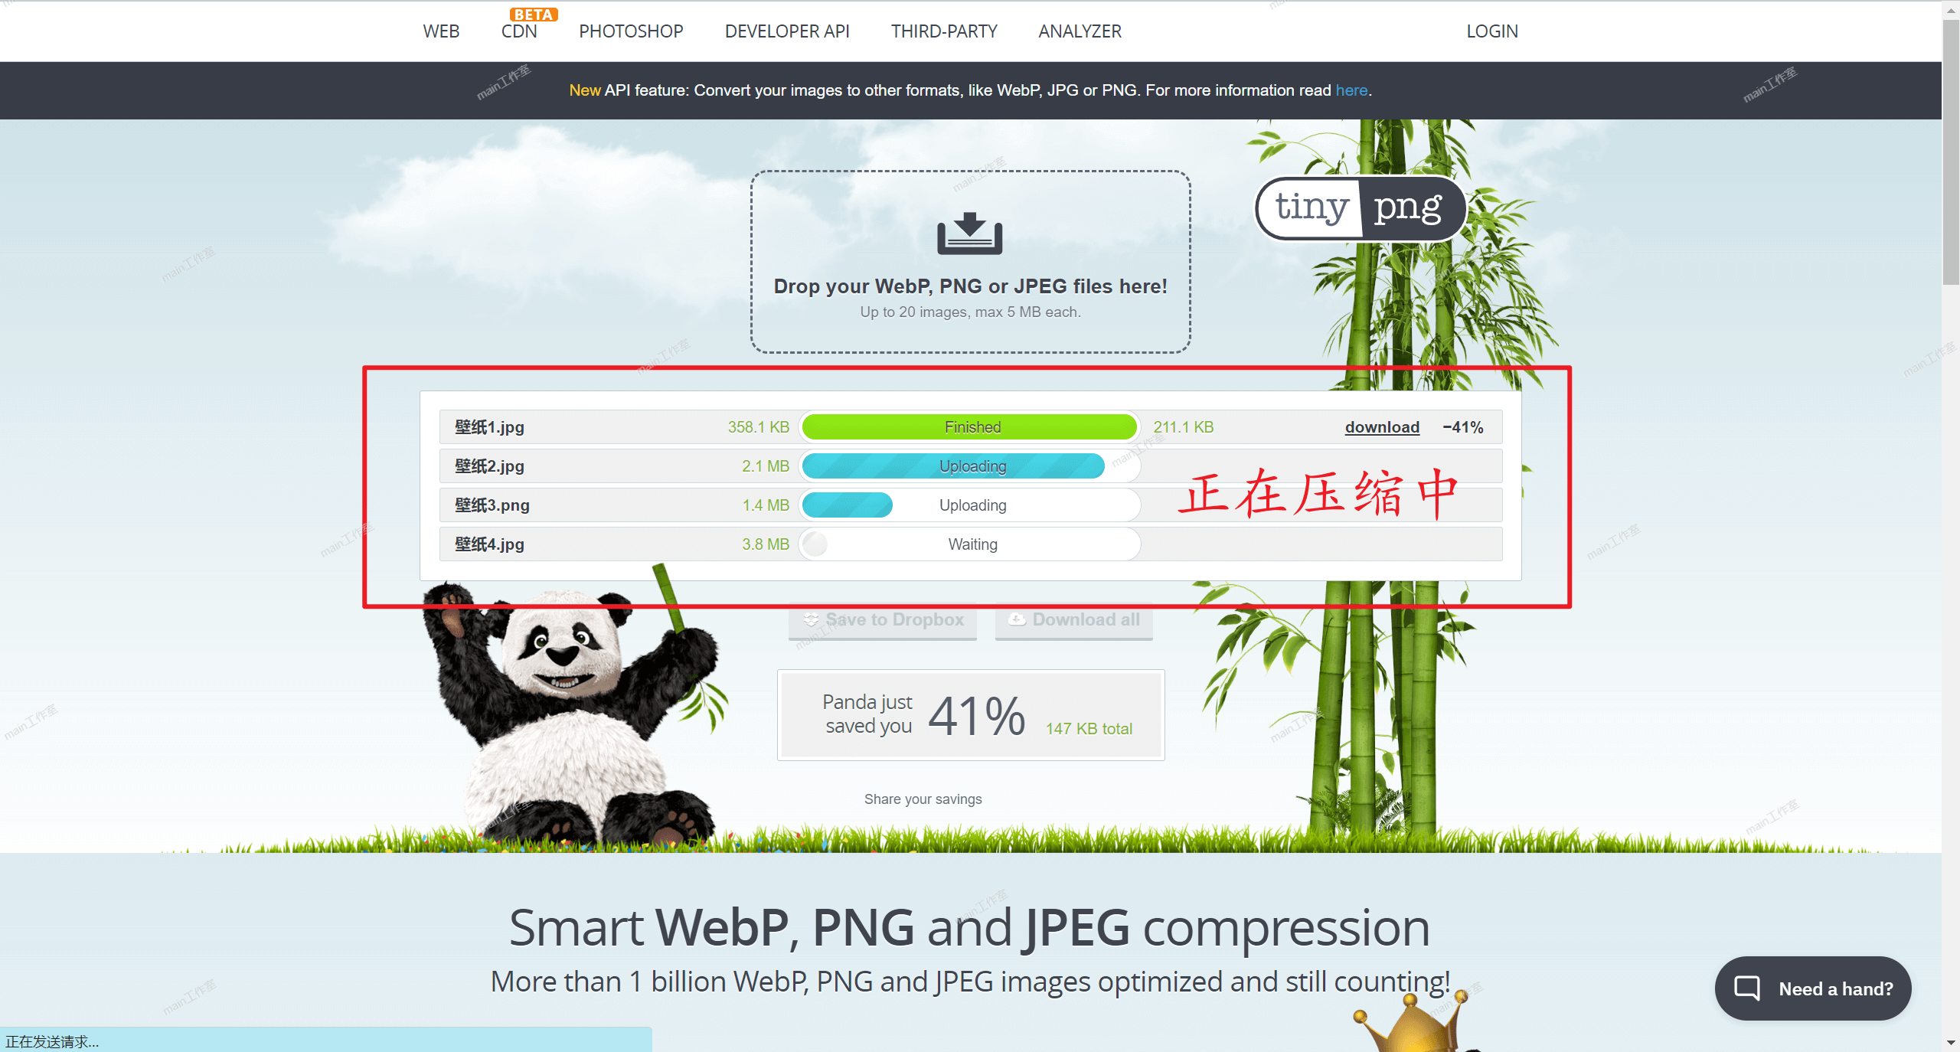The image size is (1960, 1052).
Task: Click the Share your savings text link
Action: coord(924,798)
